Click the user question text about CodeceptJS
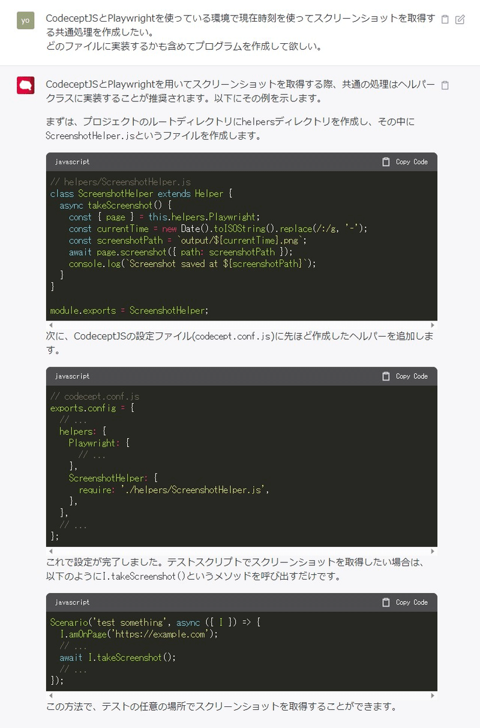This screenshot has height=728, width=480. click(x=241, y=31)
